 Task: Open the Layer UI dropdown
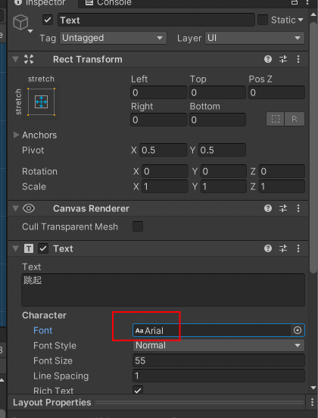[x=254, y=38]
